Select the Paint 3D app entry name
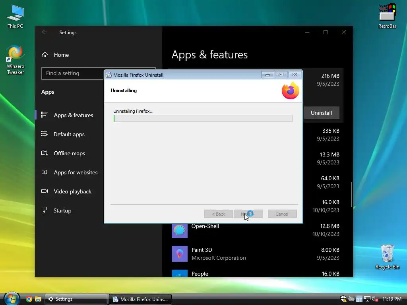The image size is (407, 305). (202, 250)
